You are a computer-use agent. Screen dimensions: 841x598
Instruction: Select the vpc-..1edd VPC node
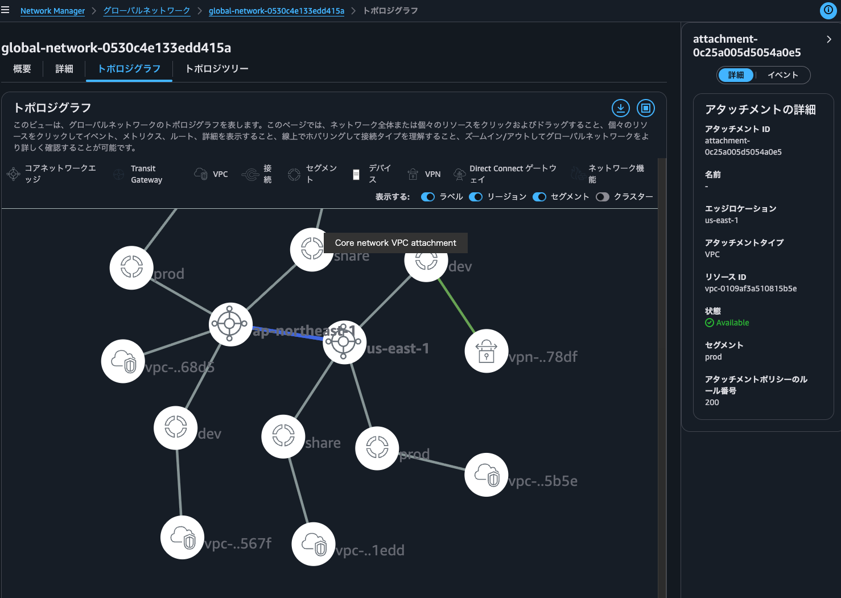pyautogui.click(x=313, y=544)
